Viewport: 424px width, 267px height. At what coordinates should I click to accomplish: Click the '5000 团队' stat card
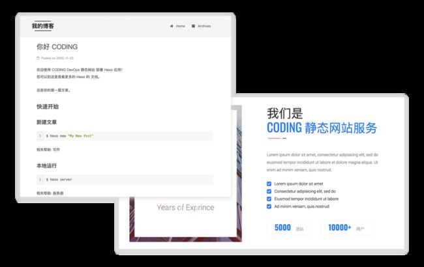(289, 227)
